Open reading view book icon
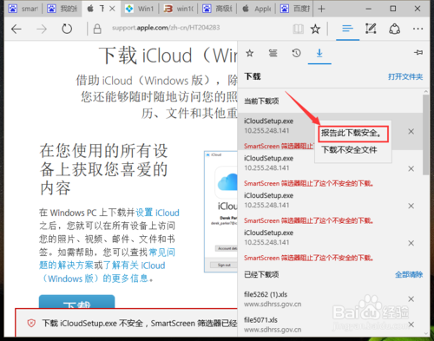 (x=298, y=29)
